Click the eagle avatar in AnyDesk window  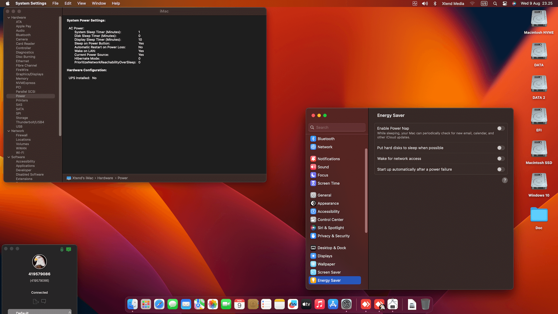[x=40, y=262]
